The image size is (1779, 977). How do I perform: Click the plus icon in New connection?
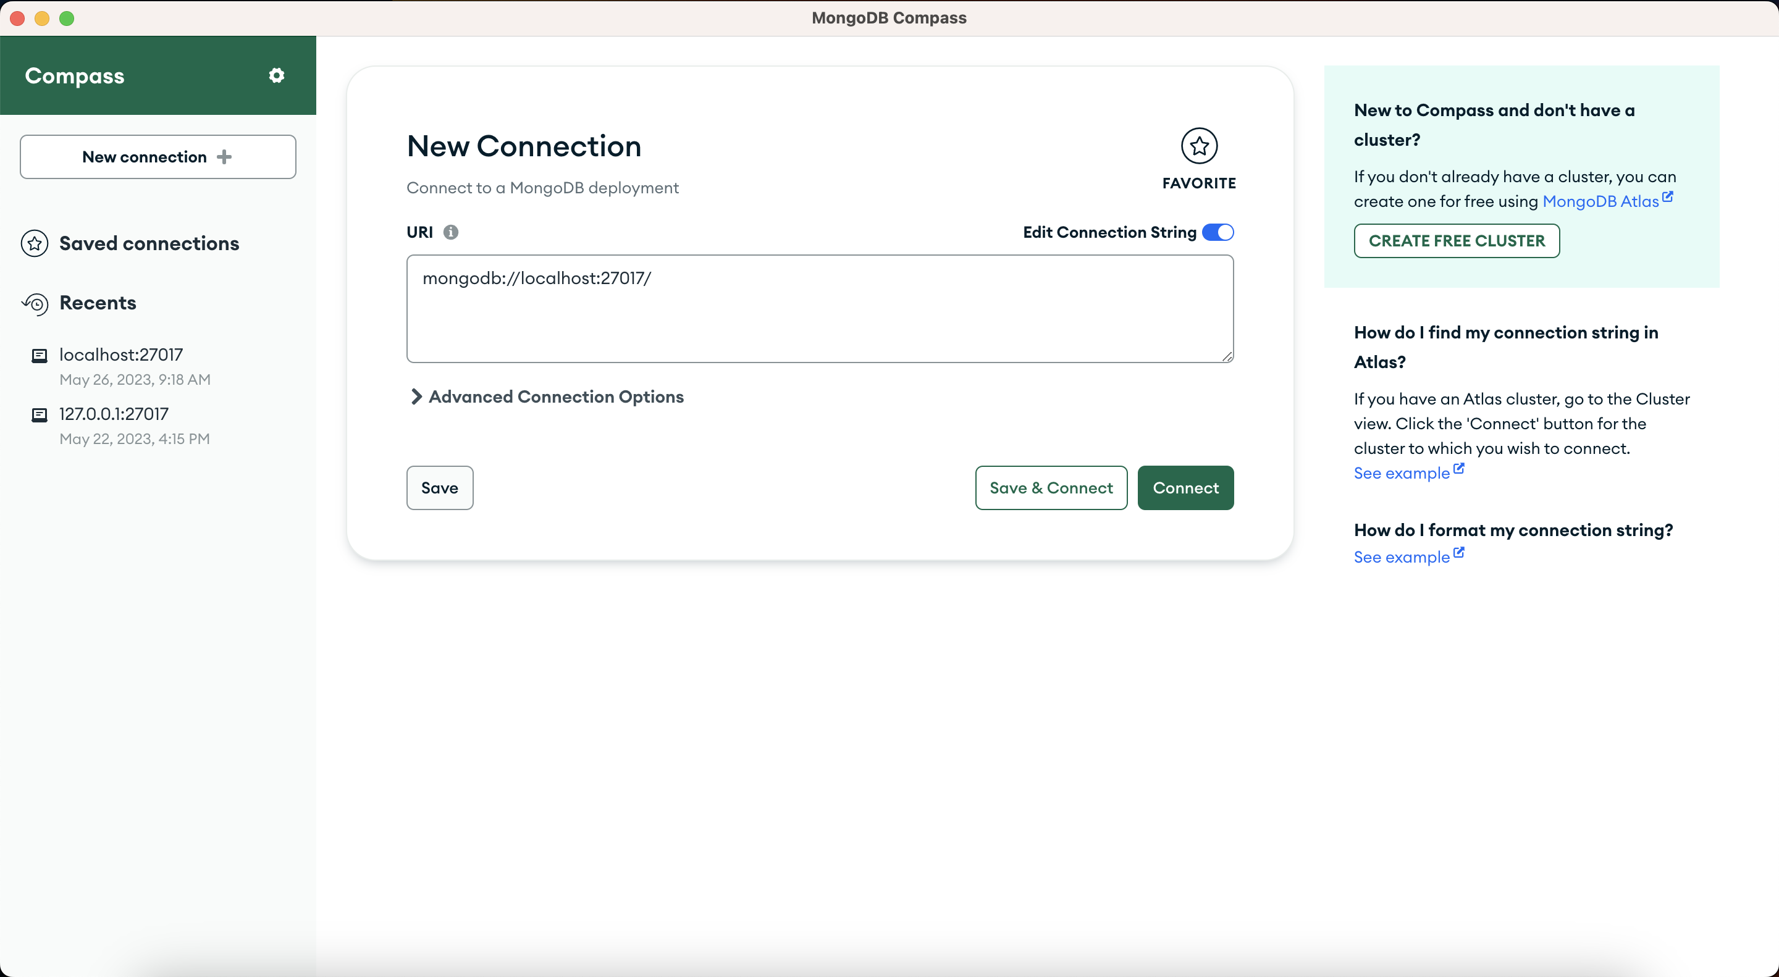[x=224, y=157]
